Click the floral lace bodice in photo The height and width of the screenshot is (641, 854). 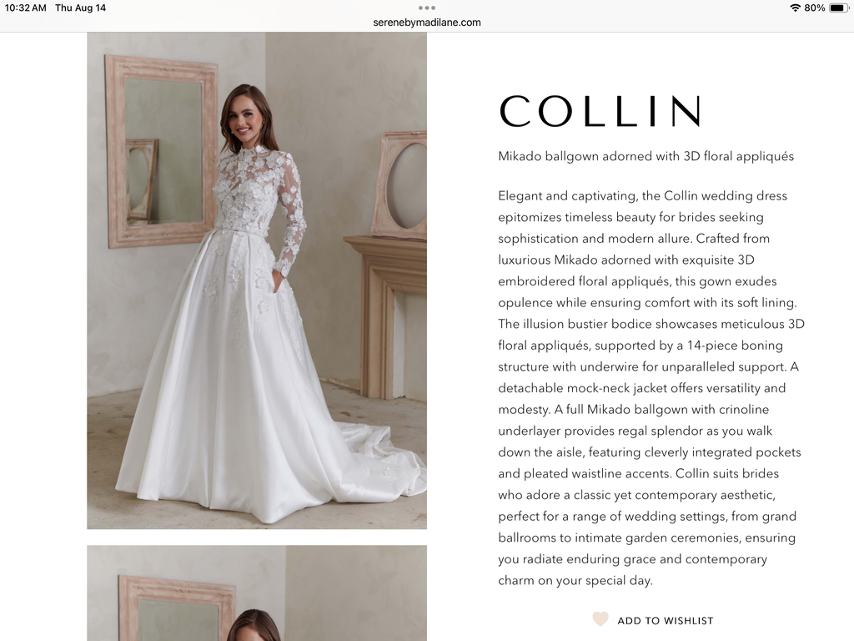(x=250, y=191)
